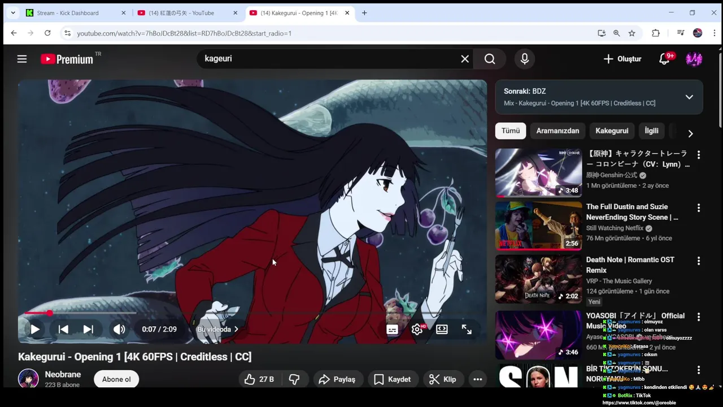This screenshot has height=407, width=723.
Task: Open Chrome three-dot menu
Action: click(713, 33)
